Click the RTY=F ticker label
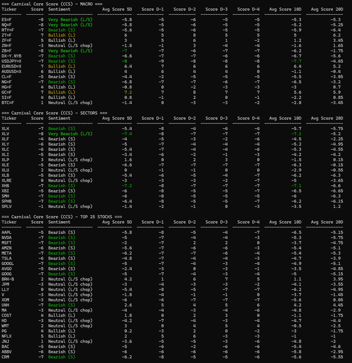Image resolution: width=352 pixels, height=363 pixels. pos(8,30)
